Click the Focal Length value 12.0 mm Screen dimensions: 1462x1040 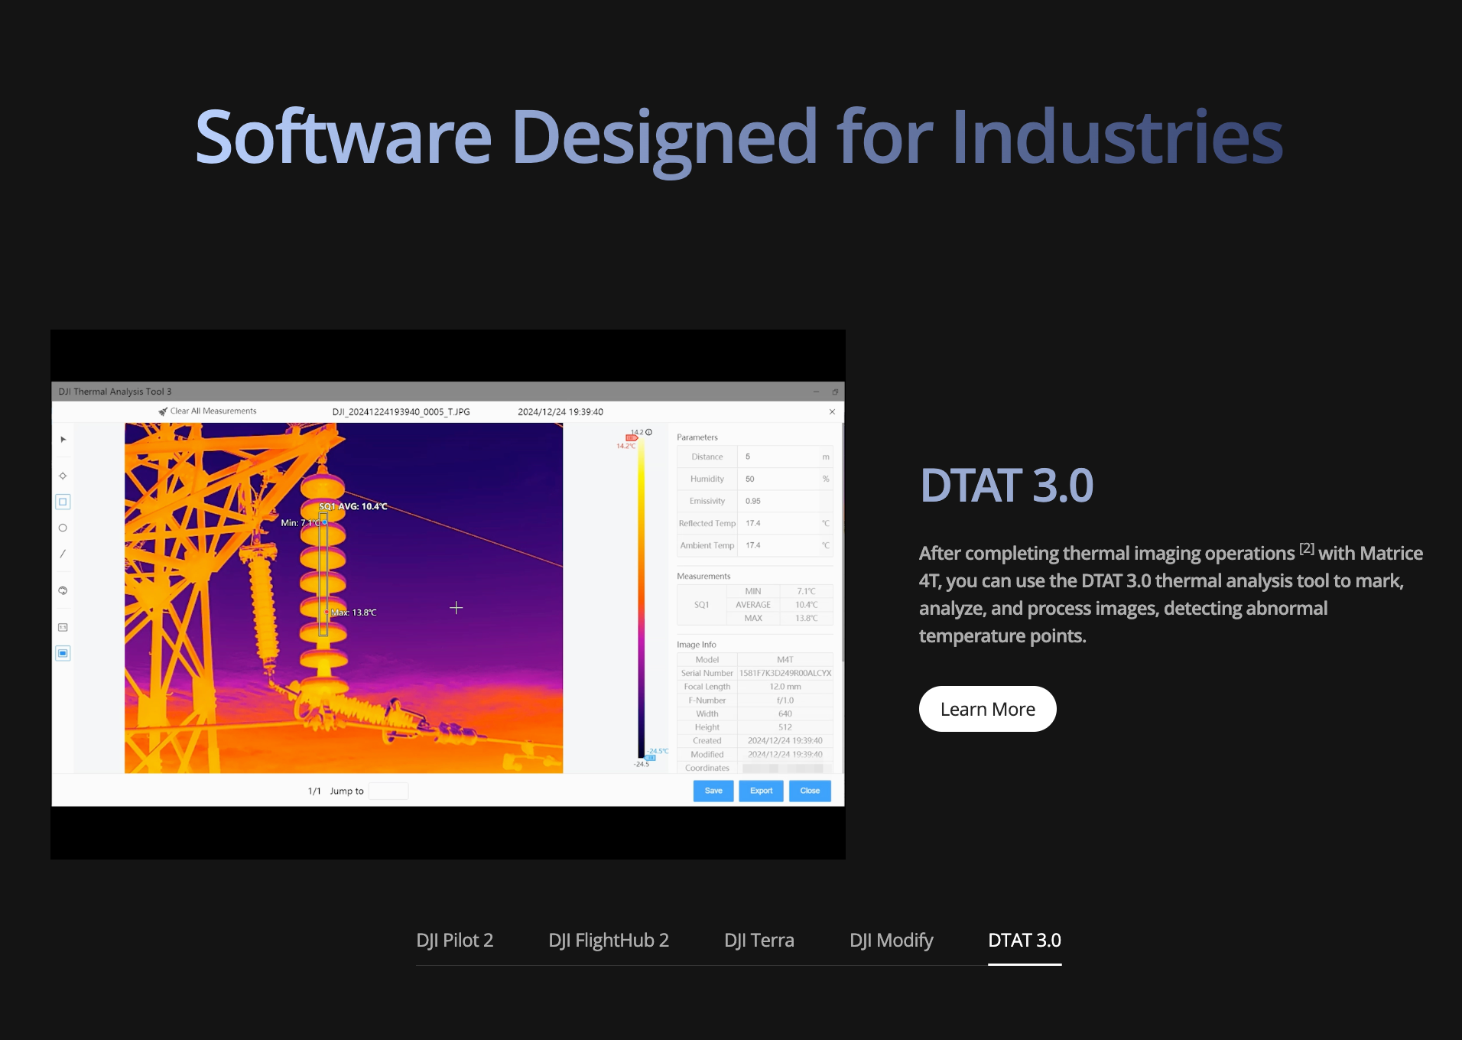(x=785, y=687)
